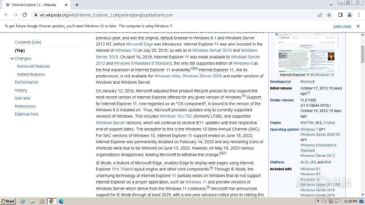Open the Windows Server 2008 R2 infobox link
This screenshot has width=365, height=205.
[320, 135]
